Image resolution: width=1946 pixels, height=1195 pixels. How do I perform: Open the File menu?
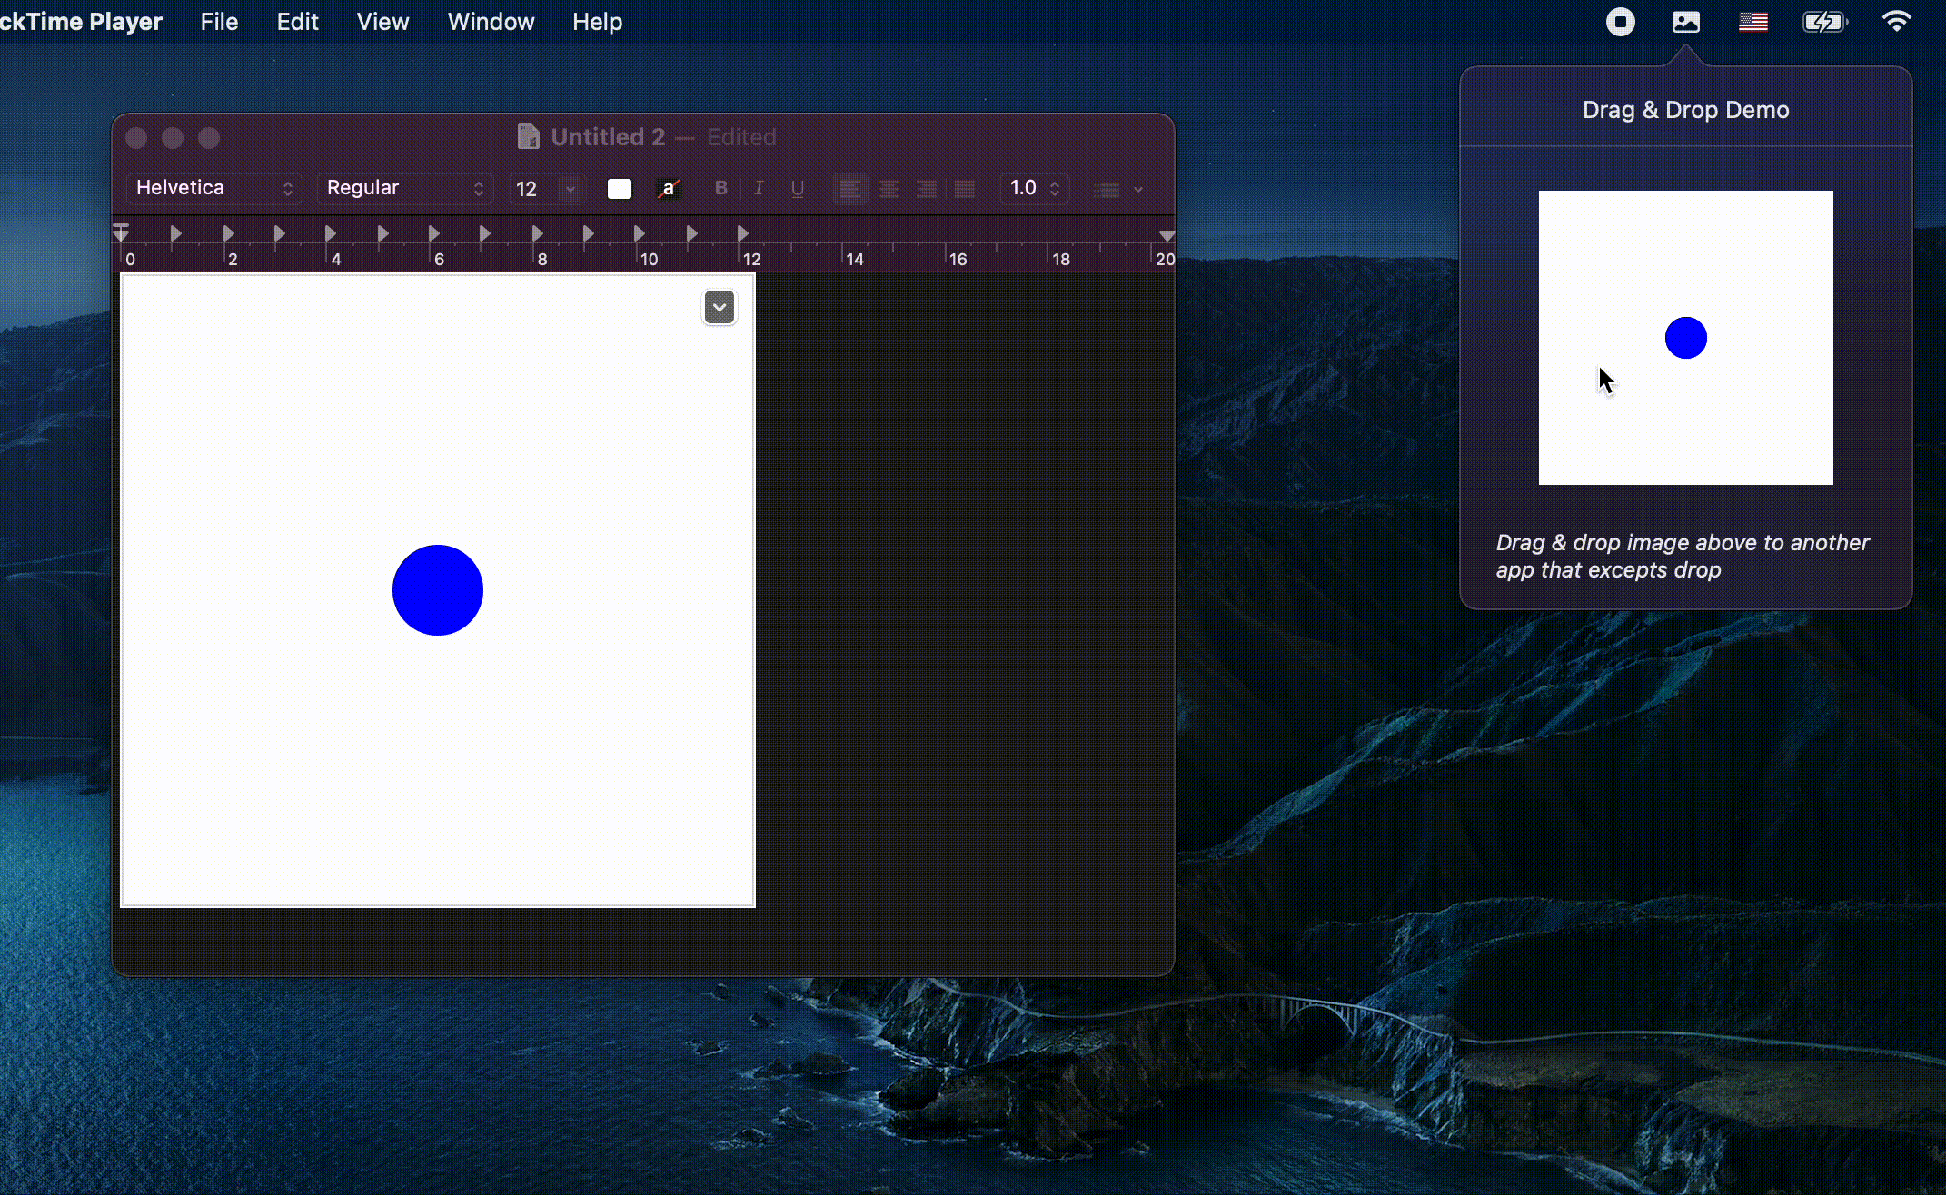219,22
